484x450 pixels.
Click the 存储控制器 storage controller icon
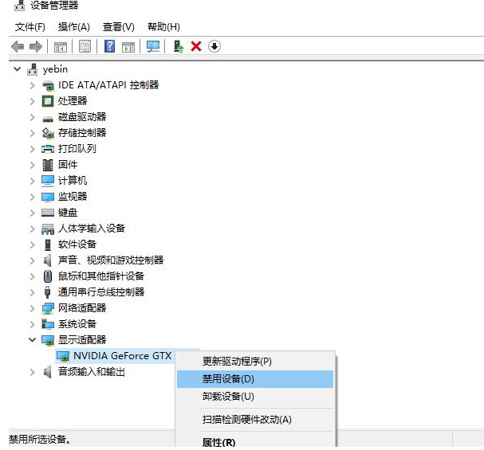point(48,133)
